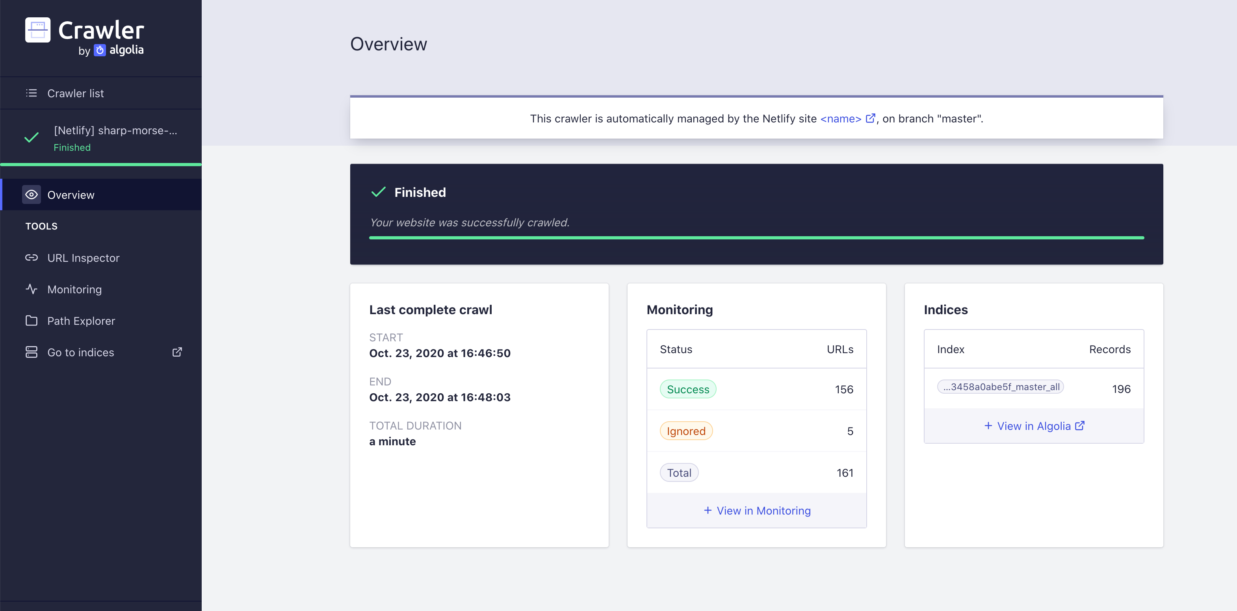The width and height of the screenshot is (1237, 611).
Task: Click the Records column header
Action: [1110, 350]
